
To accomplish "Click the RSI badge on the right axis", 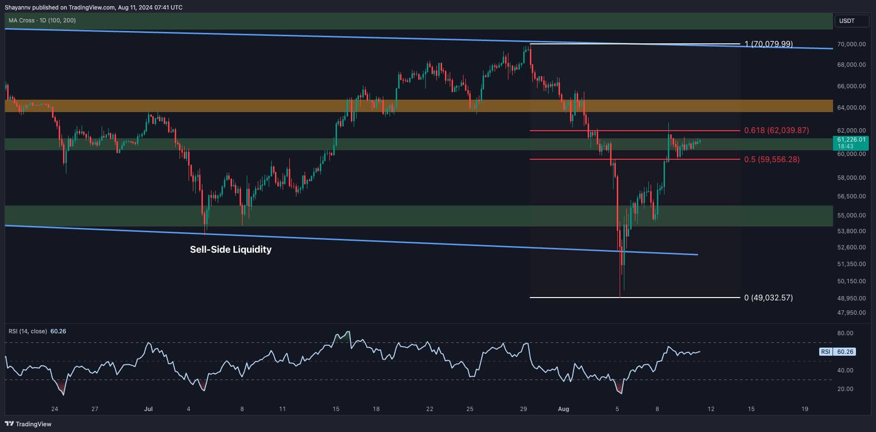I will pyautogui.click(x=825, y=352).
